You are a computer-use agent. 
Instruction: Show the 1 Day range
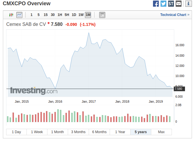click(x=17, y=132)
